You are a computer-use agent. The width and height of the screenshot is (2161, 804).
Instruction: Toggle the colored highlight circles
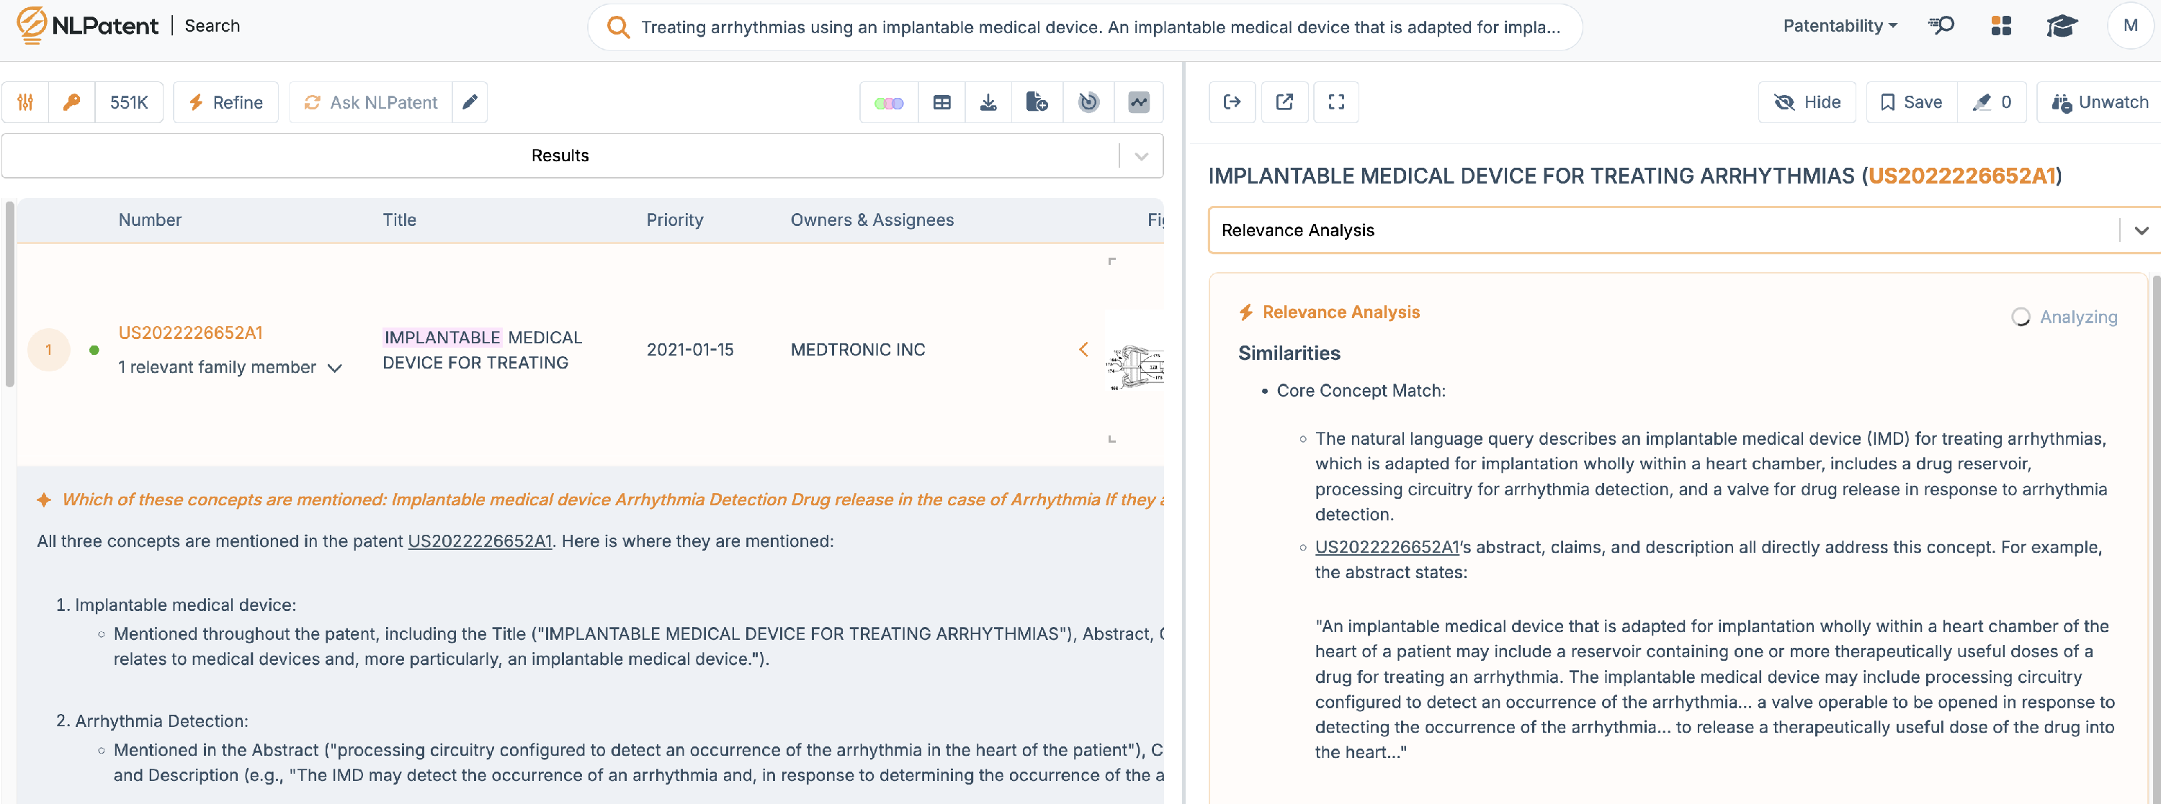888,102
